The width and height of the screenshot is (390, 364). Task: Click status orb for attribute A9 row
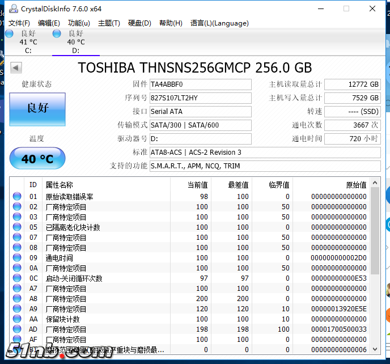coord(18,309)
